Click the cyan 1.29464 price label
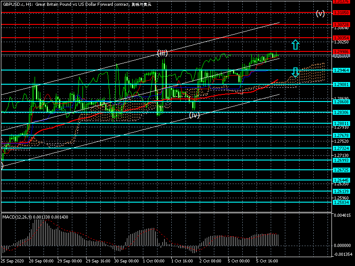 341,70
